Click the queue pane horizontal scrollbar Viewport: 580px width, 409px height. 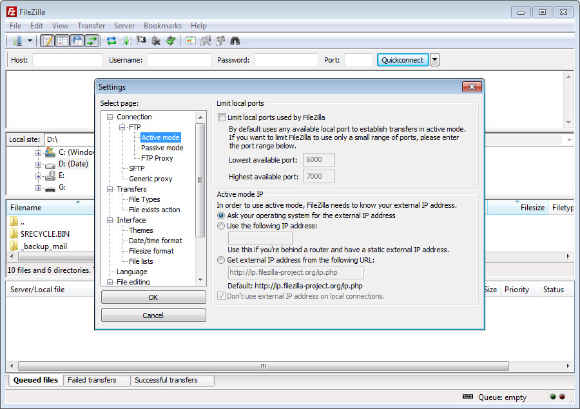tap(264, 366)
